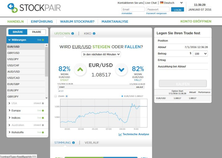Click the Login button

coord(178,10)
